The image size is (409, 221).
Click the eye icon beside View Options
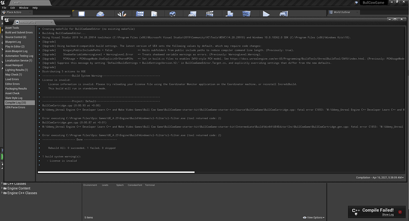point(304,218)
